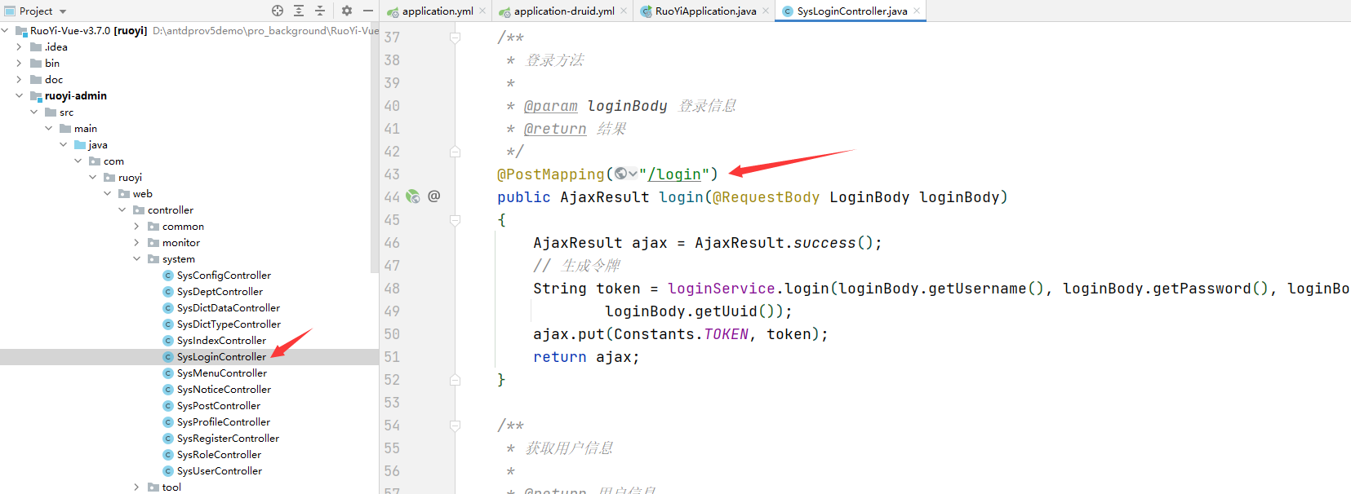Toggle the Javadoc fold marker at line 37
Screen dimensions: 1351x494
pos(456,37)
